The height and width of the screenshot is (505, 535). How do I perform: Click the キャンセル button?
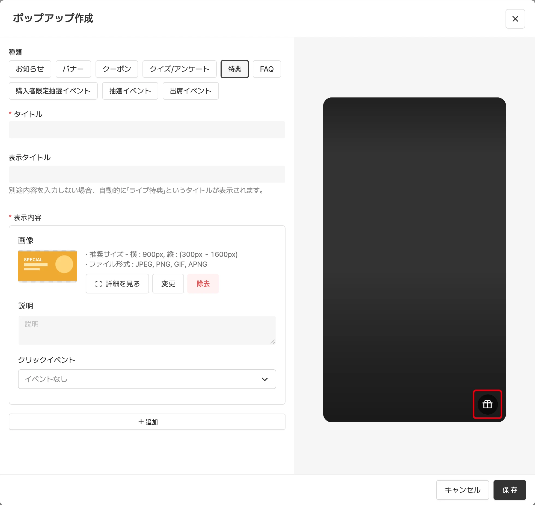462,490
